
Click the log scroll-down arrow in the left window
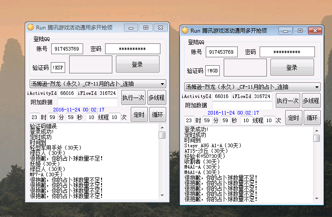(162, 196)
